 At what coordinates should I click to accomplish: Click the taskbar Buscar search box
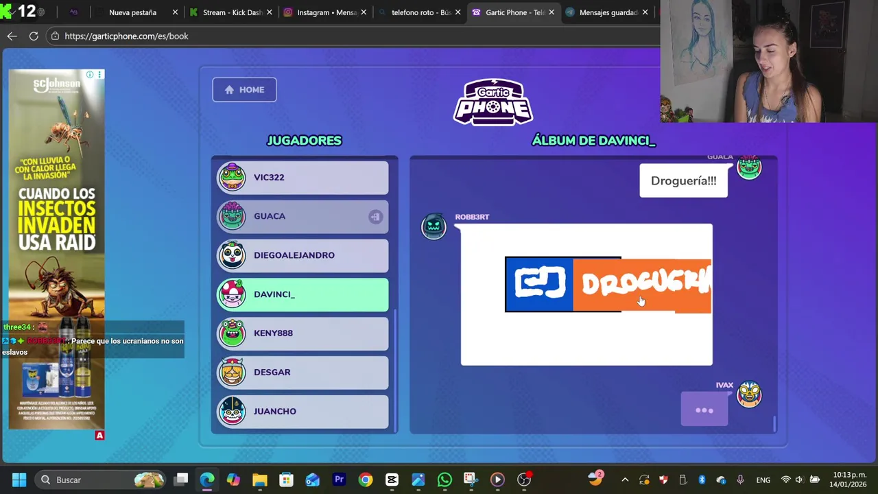point(102,480)
